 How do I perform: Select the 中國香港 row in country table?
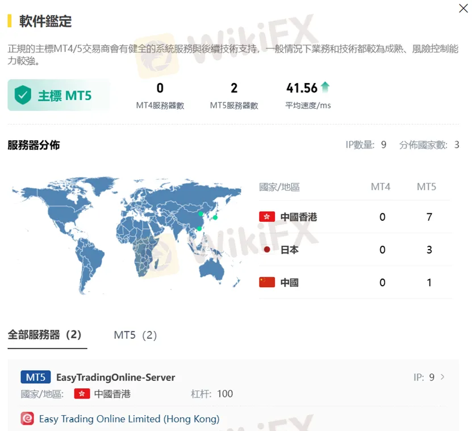(x=354, y=217)
